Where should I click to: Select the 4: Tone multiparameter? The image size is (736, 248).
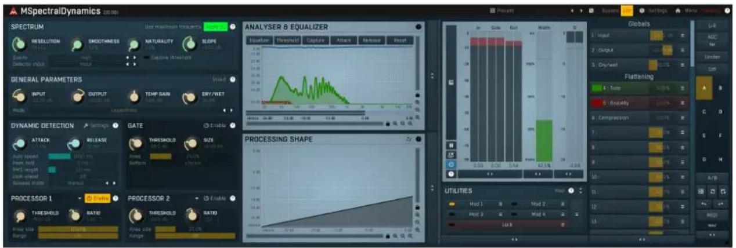pos(638,88)
